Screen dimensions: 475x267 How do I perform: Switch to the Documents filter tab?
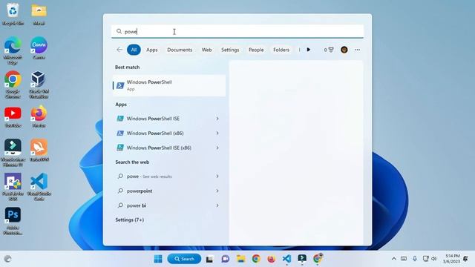pos(180,50)
